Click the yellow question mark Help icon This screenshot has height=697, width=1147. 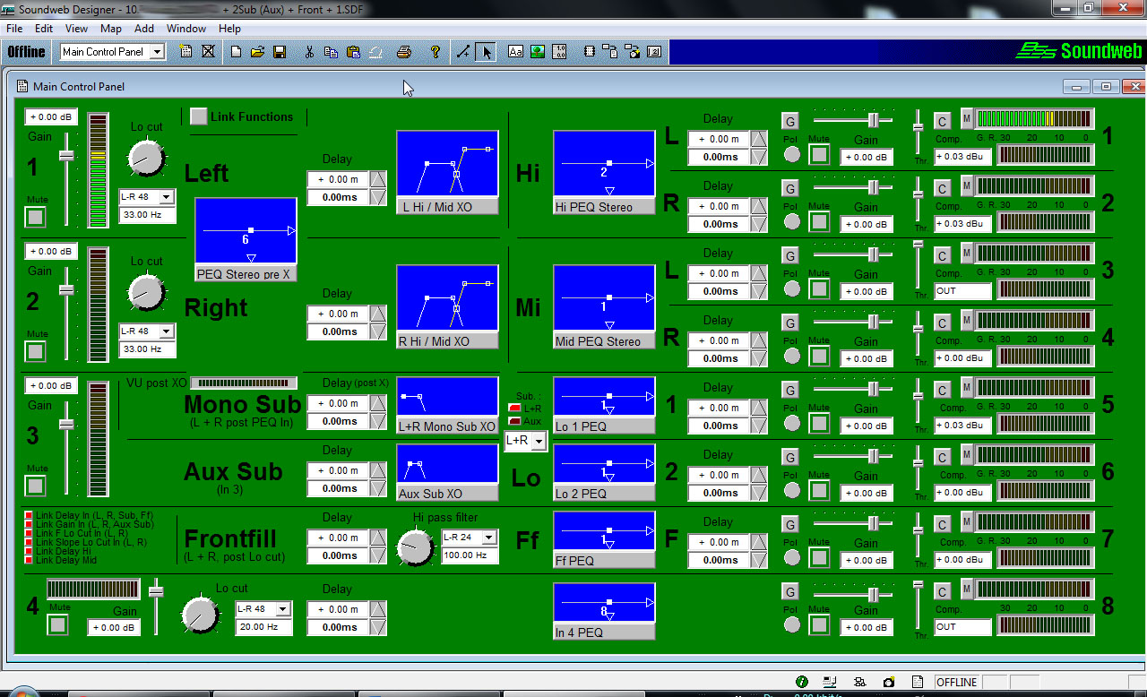436,52
